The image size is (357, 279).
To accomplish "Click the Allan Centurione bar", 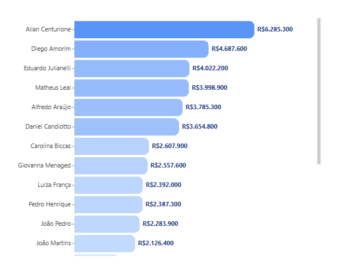I will point(164,30).
